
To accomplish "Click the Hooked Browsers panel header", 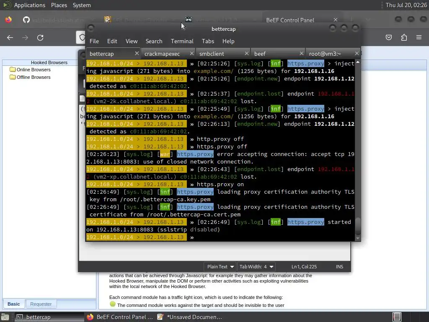I will pos(49,62).
